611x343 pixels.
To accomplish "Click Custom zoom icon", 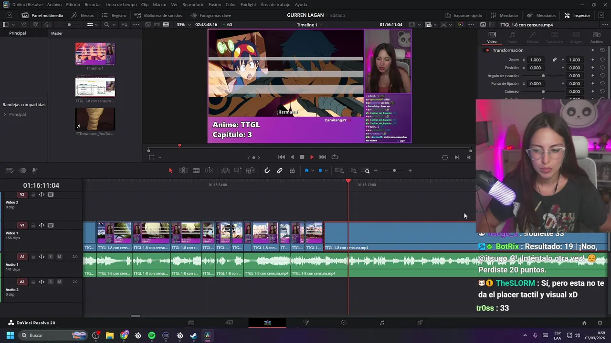I will click(x=365, y=171).
